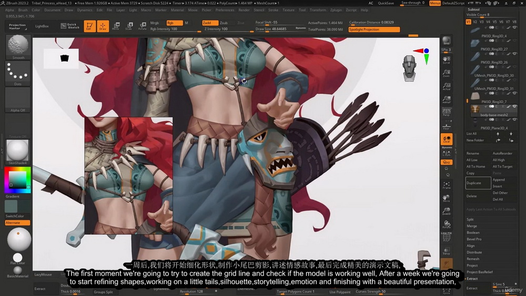The image size is (526, 296).
Task: Open the Brush menu
Action: 23,10
